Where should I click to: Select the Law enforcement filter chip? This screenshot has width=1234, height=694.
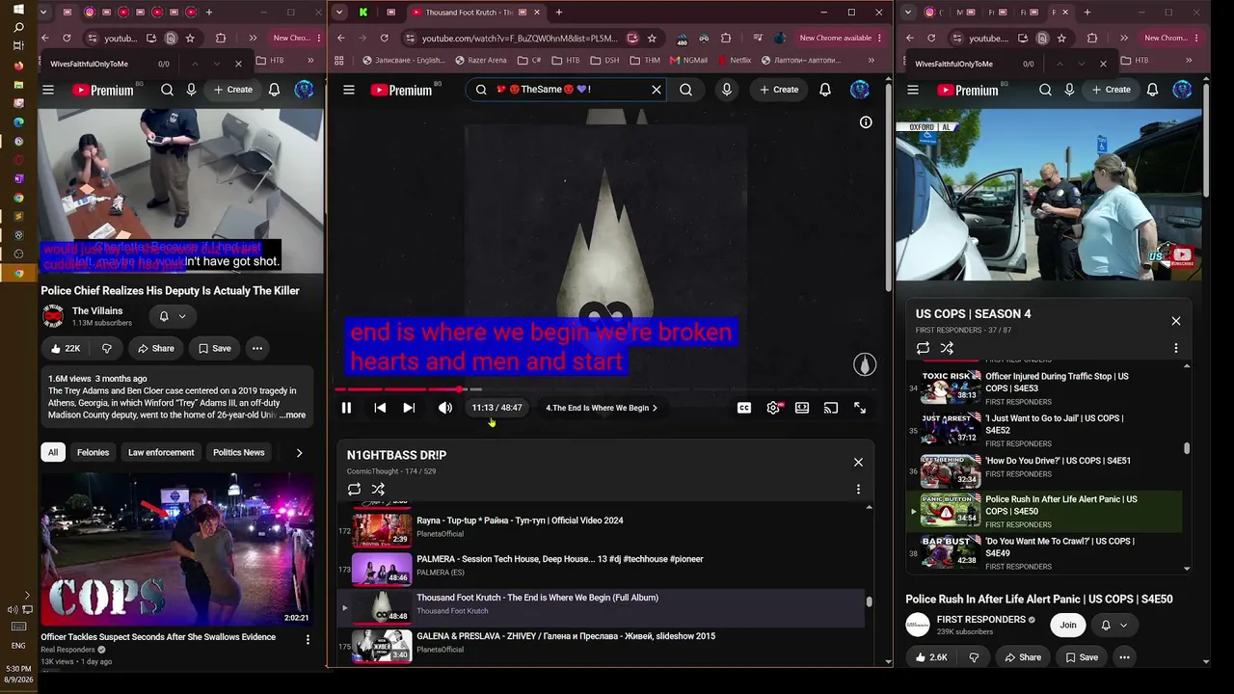[x=161, y=452]
